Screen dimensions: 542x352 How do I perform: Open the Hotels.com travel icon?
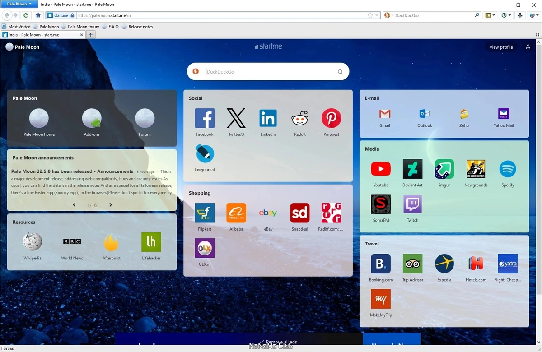coord(476,264)
